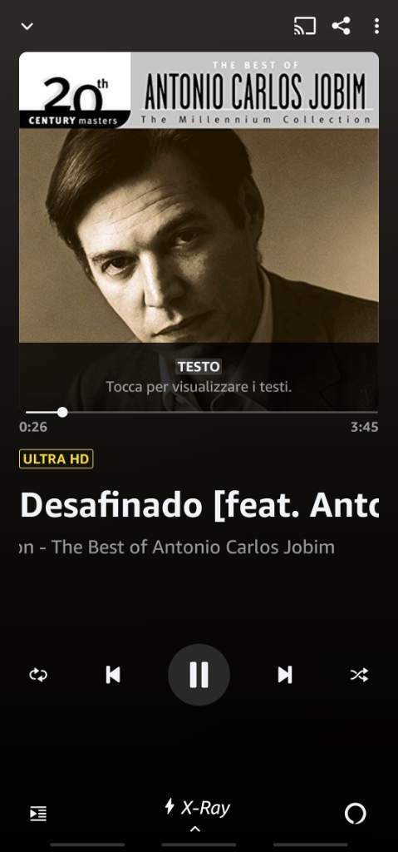Pause the current song
398x852 pixels.
tap(199, 675)
